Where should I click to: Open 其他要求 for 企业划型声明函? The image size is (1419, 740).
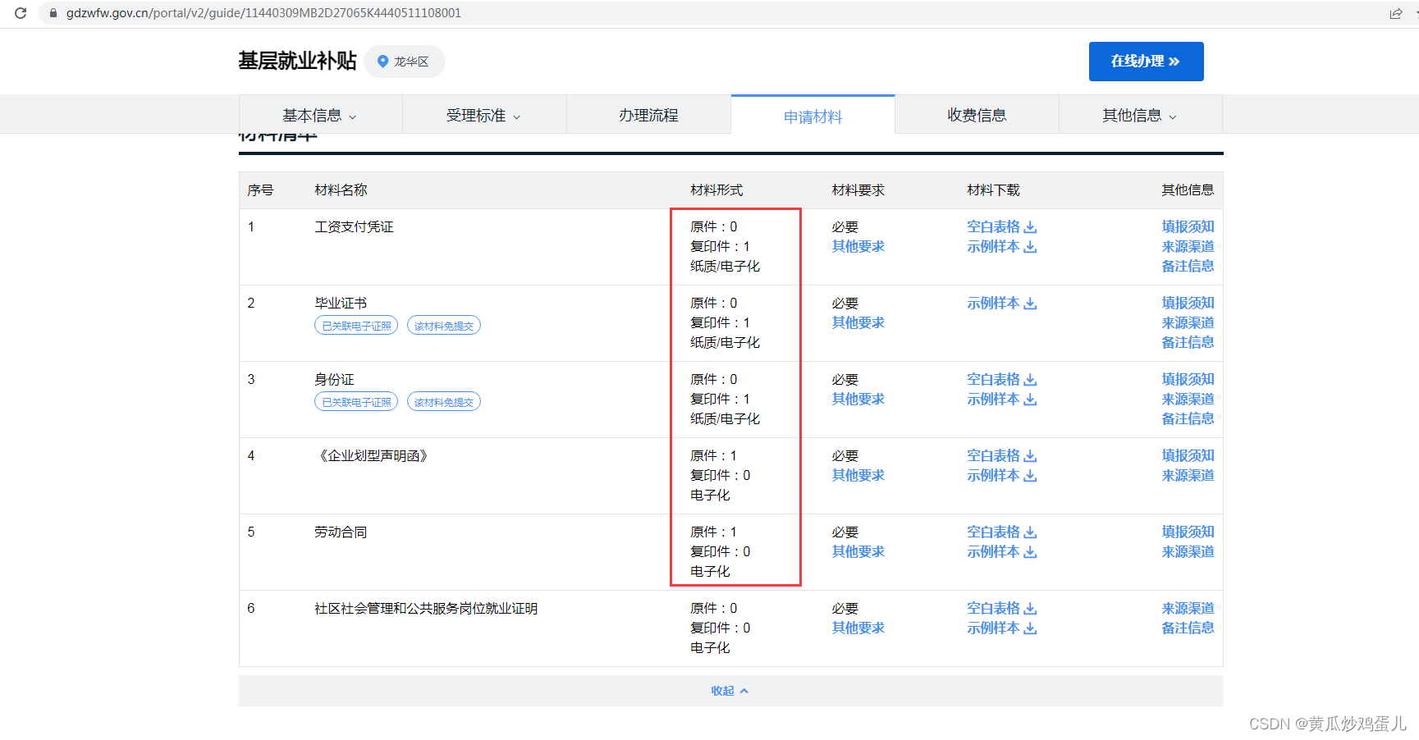point(858,475)
